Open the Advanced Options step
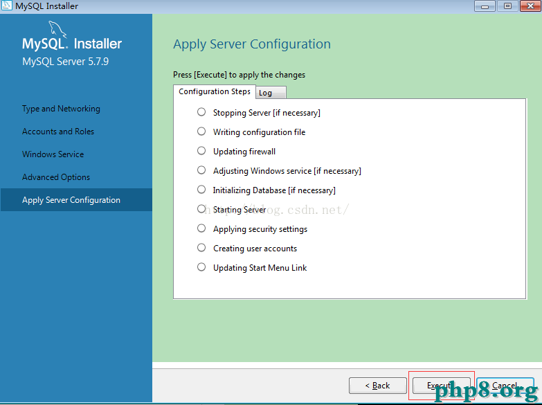The image size is (542, 405). [x=56, y=177]
